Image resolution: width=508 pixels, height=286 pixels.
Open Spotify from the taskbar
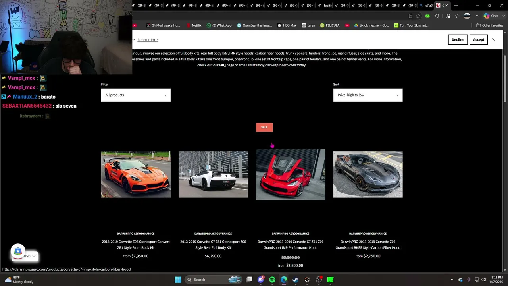click(272, 280)
